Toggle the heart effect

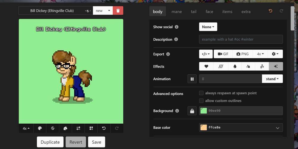[206, 66]
